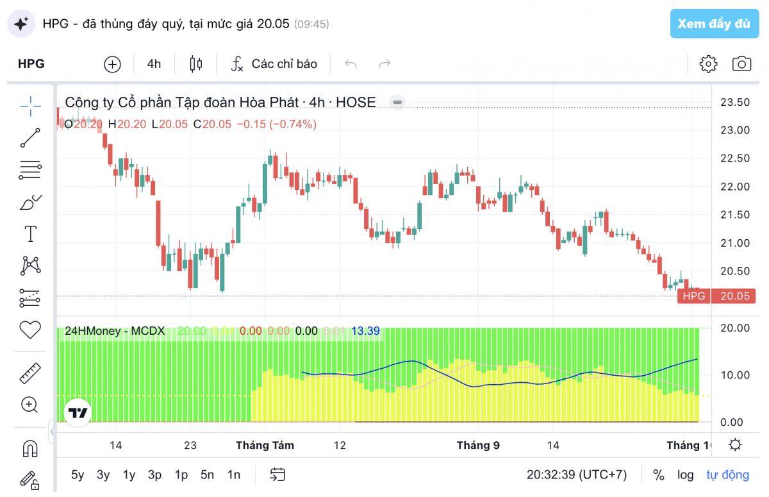Redo the last chart action

click(384, 64)
